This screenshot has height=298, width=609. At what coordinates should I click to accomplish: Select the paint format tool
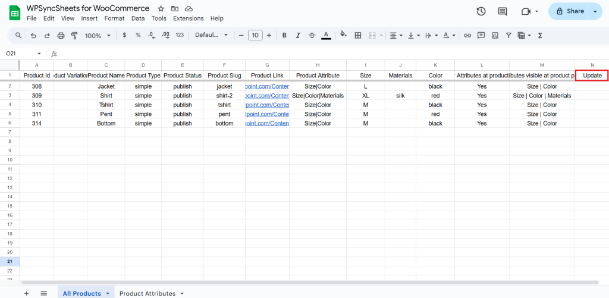tap(74, 35)
